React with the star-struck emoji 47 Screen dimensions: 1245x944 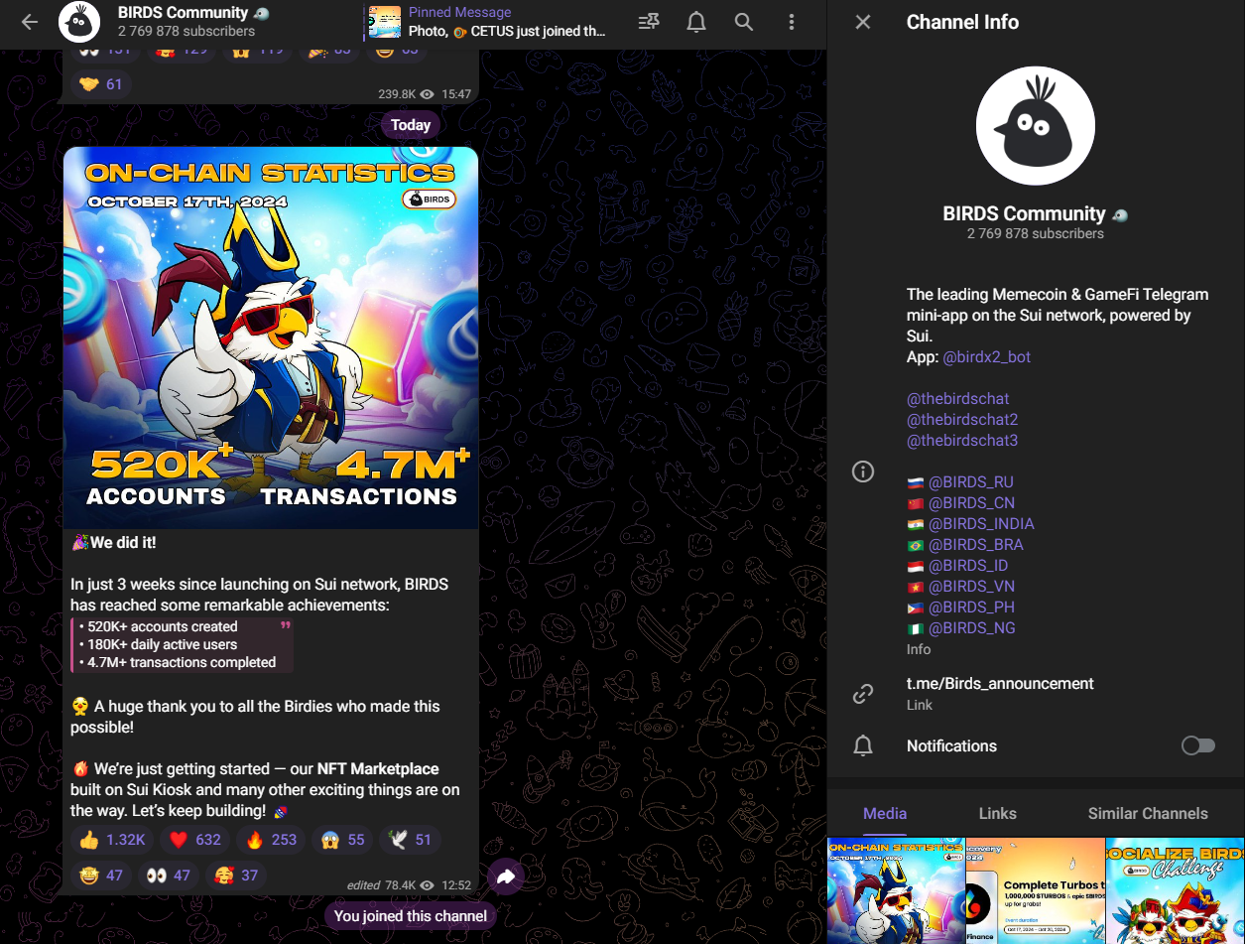coord(102,876)
